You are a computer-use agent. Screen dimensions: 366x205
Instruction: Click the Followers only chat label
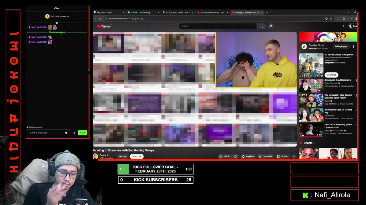click(x=35, y=127)
